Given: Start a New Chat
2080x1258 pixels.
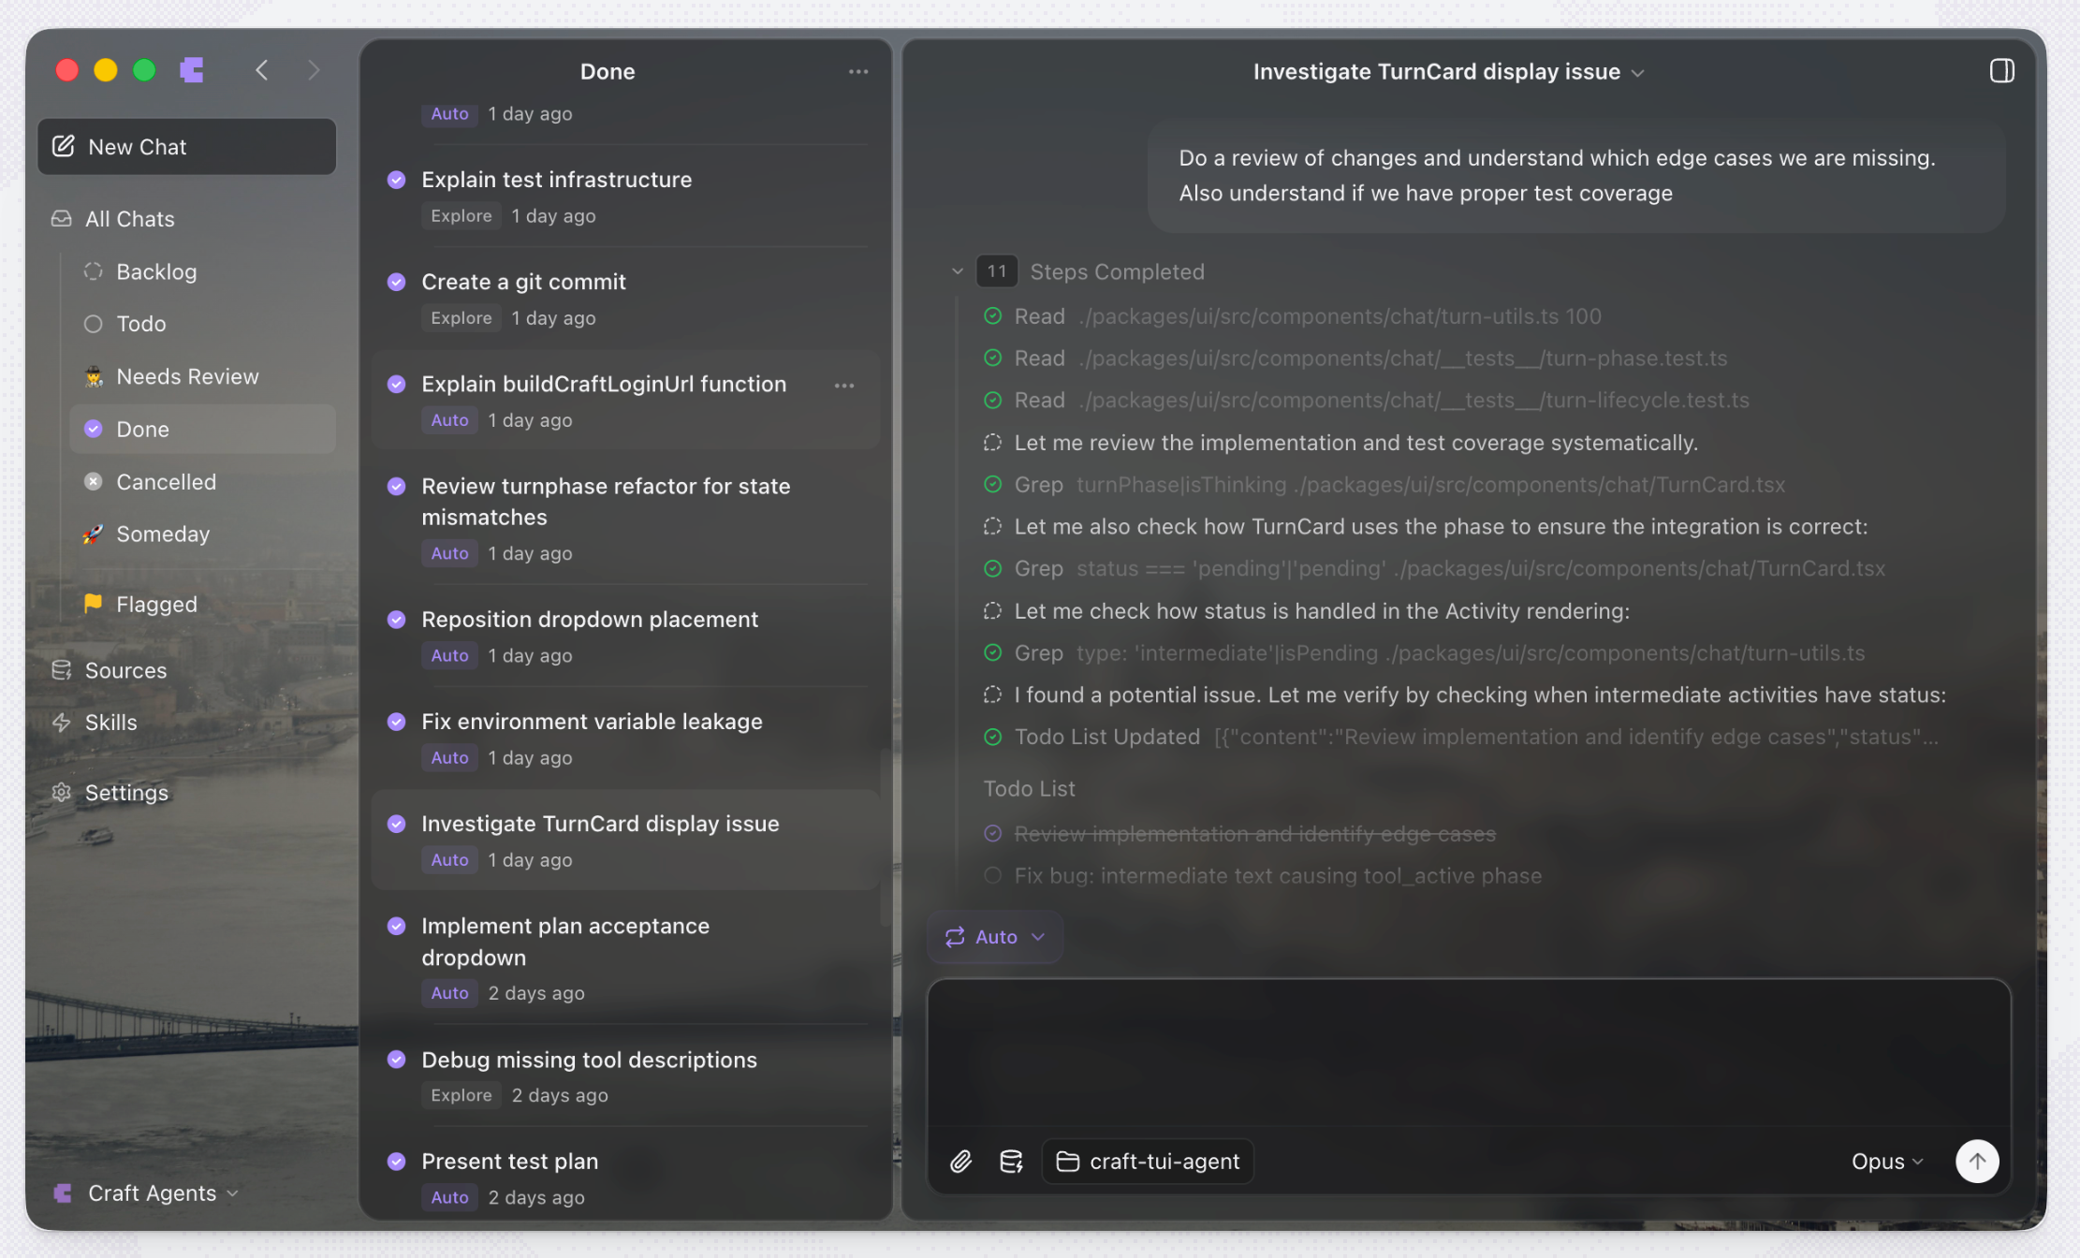Looking at the screenshot, I should pos(187,147).
